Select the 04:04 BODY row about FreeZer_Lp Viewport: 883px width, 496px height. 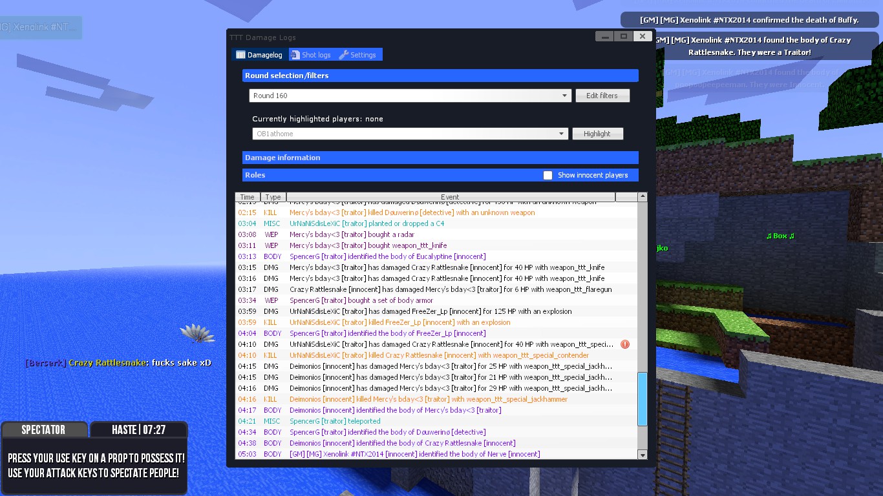436,333
